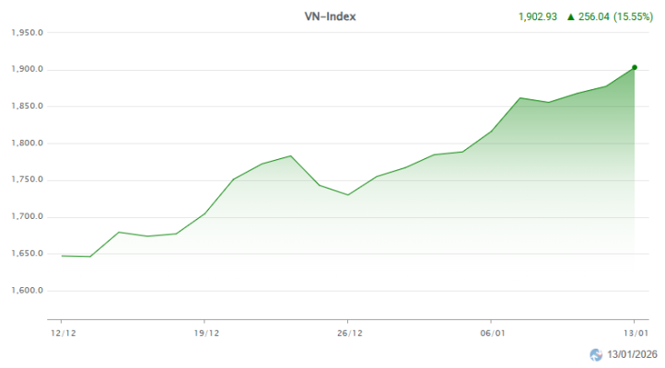Click the 1,950.0 y-axis label

(x=28, y=33)
